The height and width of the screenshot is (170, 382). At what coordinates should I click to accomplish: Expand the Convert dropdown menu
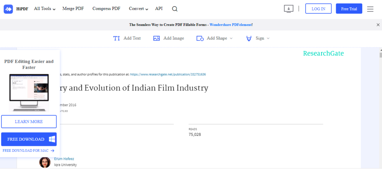[138, 9]
